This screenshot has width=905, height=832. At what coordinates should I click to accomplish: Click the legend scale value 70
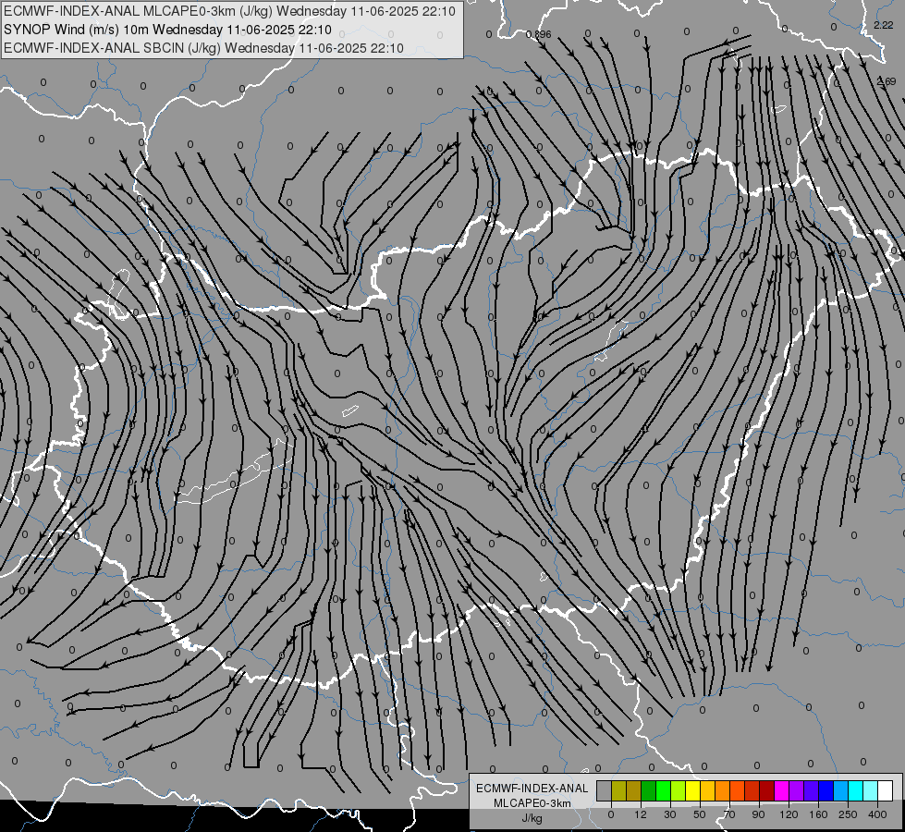(x=729, y=814)
